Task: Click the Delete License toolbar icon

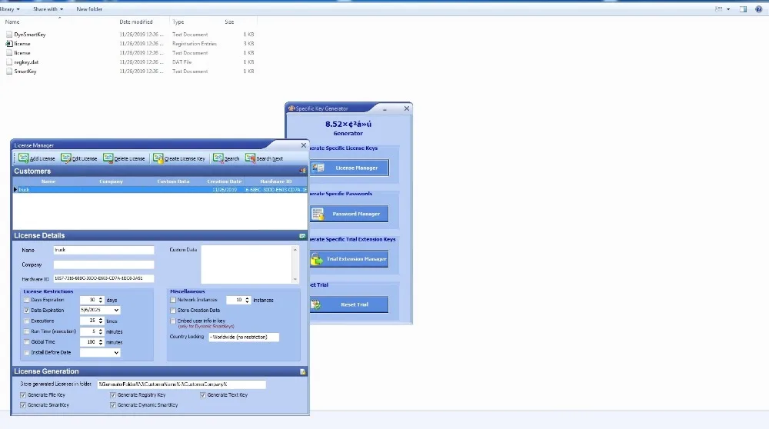Action: click(108, 158)
